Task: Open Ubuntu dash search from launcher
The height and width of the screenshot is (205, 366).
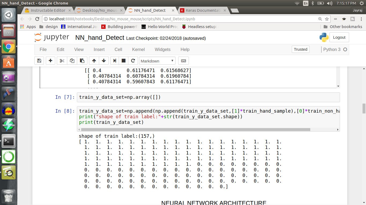Action: [9, 15]
